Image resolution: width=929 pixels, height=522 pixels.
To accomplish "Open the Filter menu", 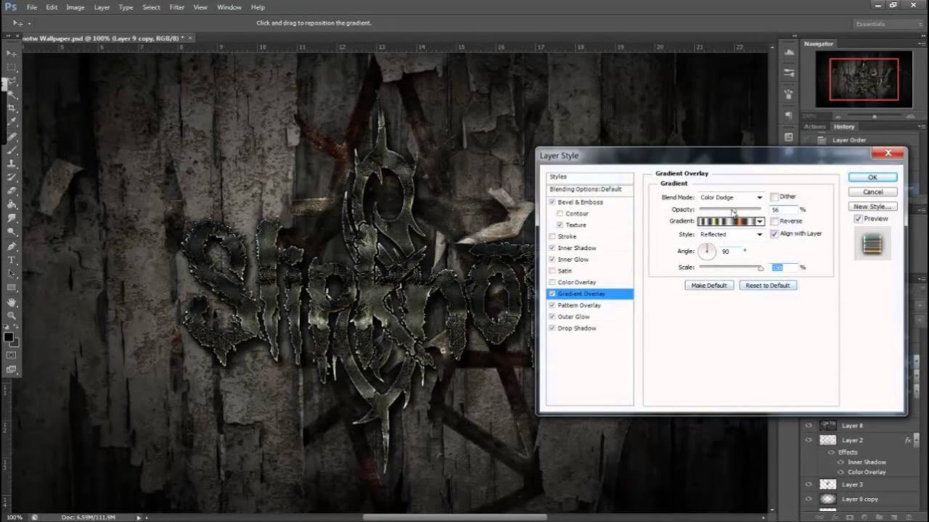I will (x=177, y=7).
